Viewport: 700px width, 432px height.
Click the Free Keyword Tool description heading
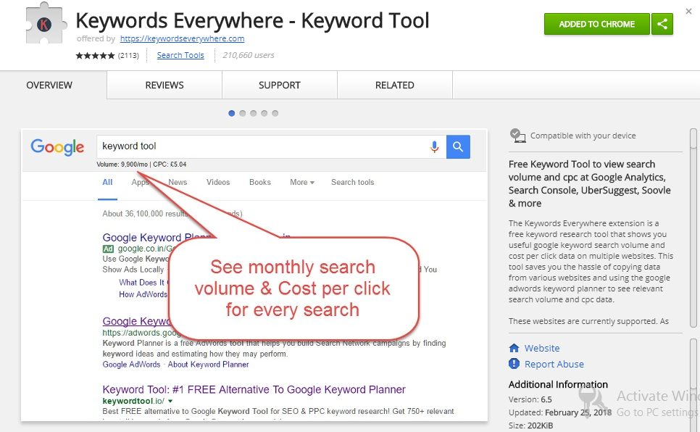pyautogui.click(x=589, y=183)
